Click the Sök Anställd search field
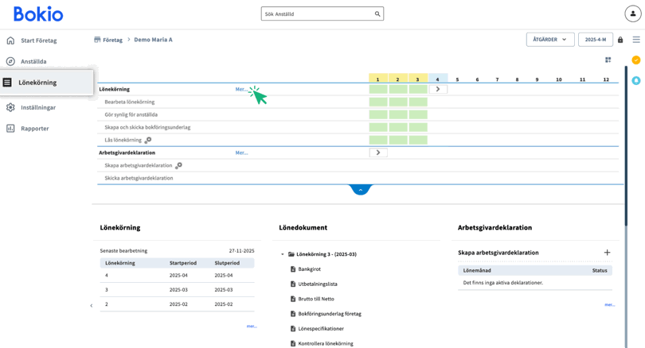This screenshot has width=645, height=348. click(x=317, y=14)
